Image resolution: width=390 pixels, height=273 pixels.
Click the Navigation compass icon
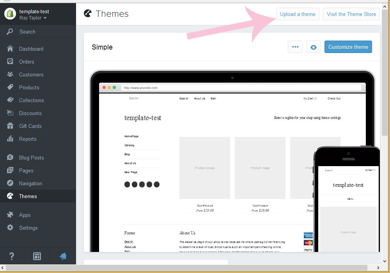pos(10,183)
